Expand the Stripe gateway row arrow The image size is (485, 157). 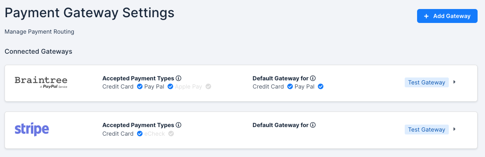(455, 129)
